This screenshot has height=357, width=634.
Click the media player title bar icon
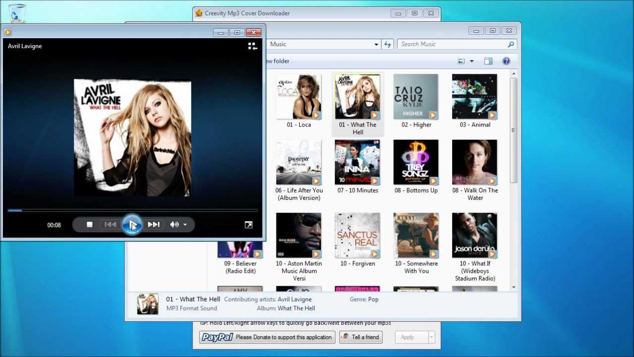pyautogui.click(x=7, y=32)
